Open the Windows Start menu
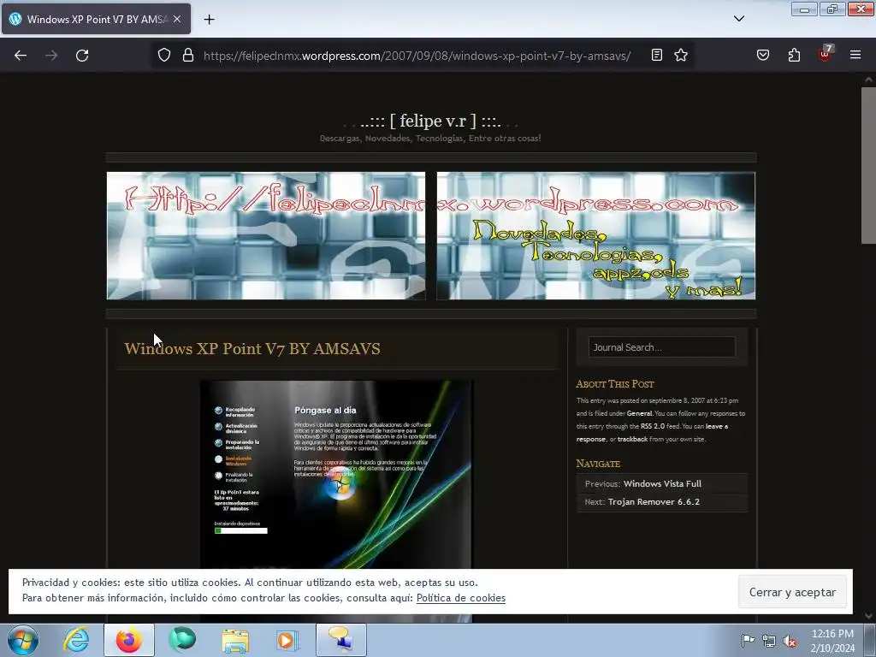Image resolution: width=876 pixels, height=657 pixels. point(23,640)
